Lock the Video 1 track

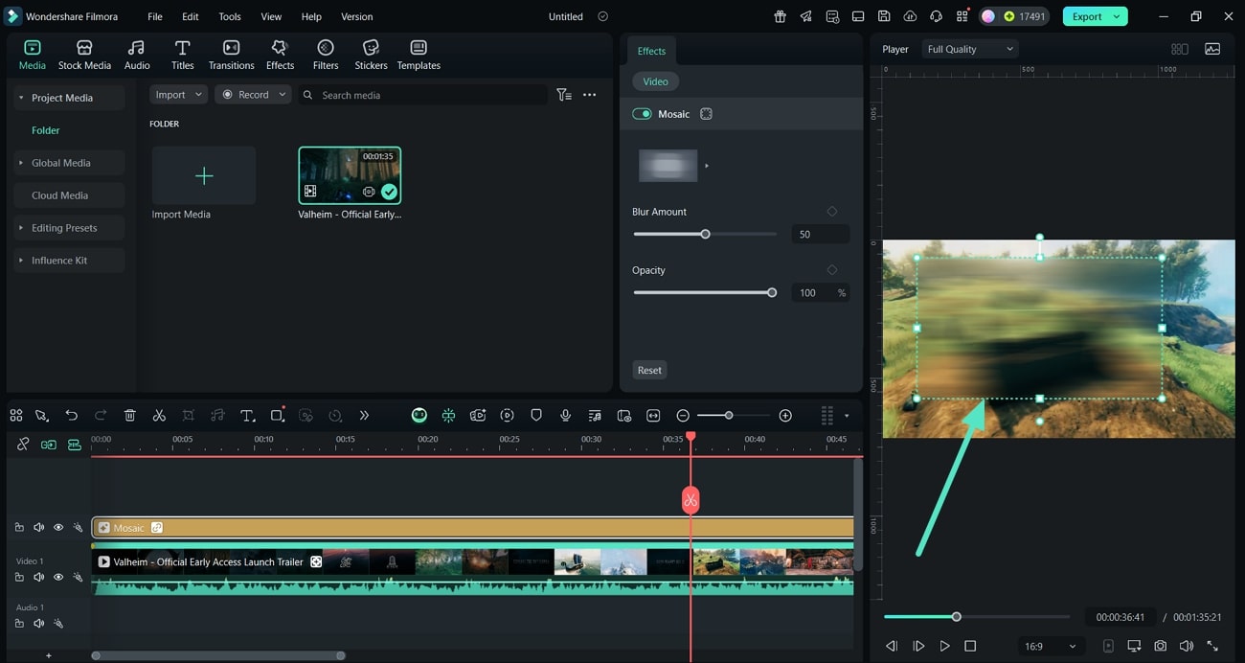(19, 577)
